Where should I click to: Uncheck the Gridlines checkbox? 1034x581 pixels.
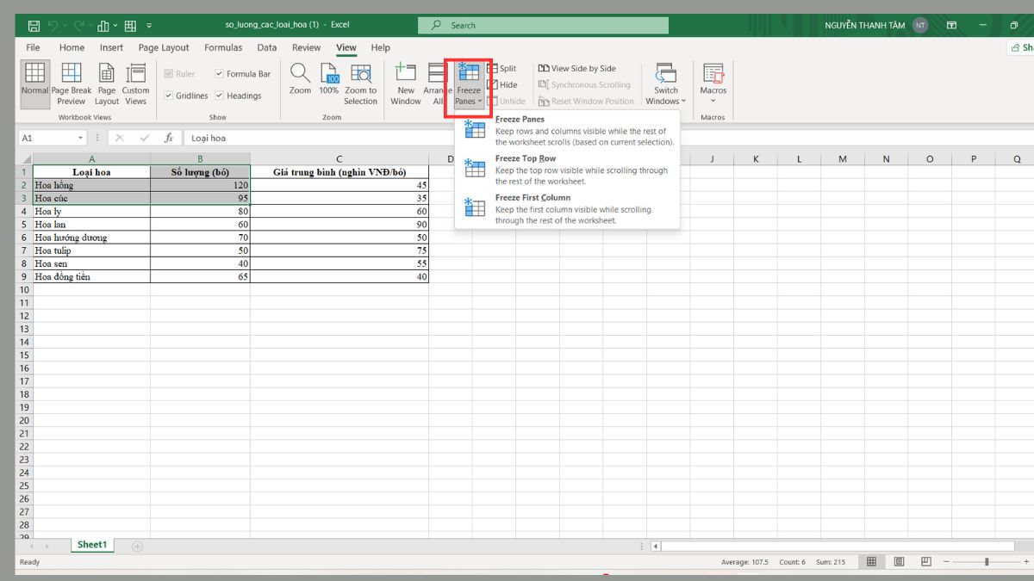(169, 96)
